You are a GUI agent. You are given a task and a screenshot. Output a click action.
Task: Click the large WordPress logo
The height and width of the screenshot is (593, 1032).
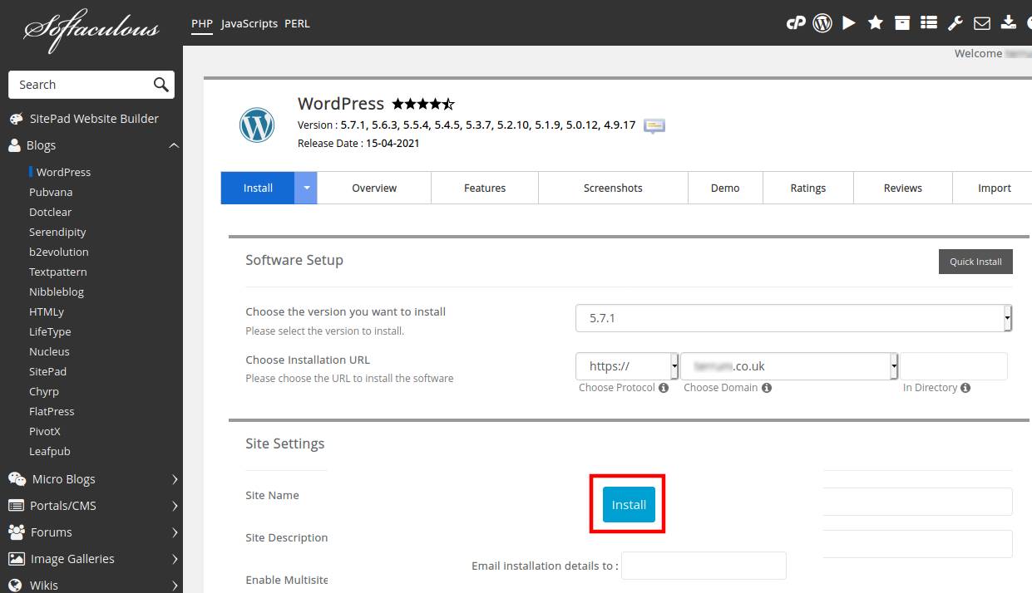click(x=257, y=125)
